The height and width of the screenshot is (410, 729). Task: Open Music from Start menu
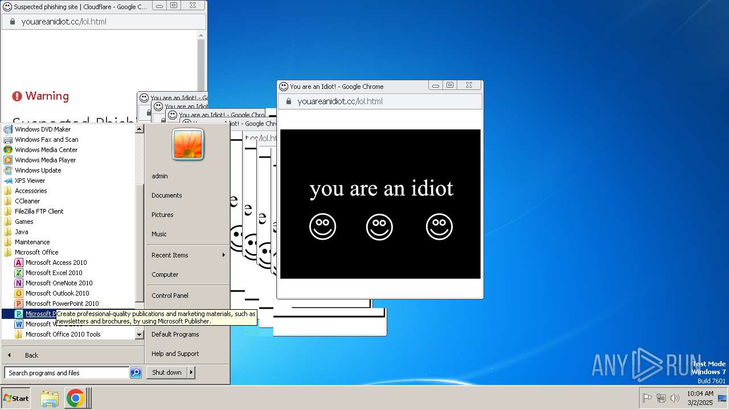159,234
